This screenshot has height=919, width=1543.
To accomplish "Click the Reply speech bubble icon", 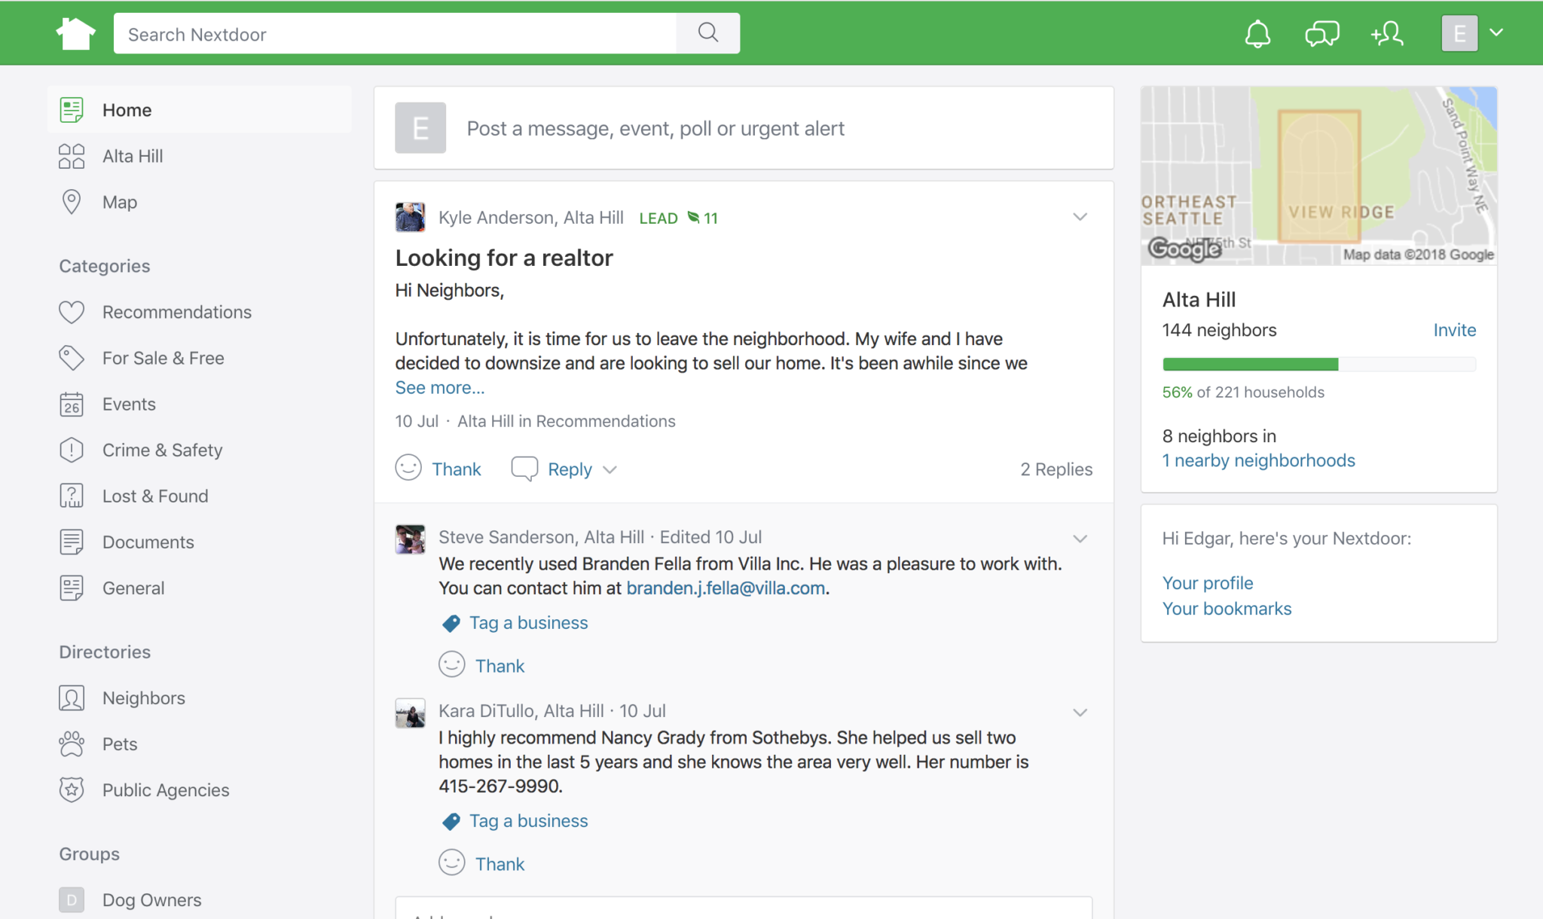I will 524,469.
